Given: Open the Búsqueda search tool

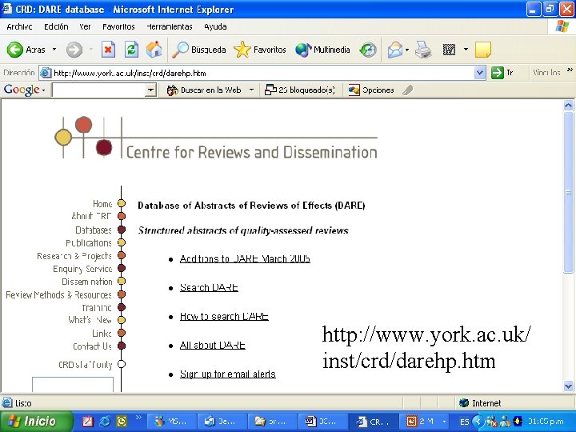Looking at the screenshot, I should (198, 50).
